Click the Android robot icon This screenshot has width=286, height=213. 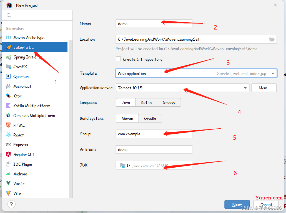[x=8, y=174]
